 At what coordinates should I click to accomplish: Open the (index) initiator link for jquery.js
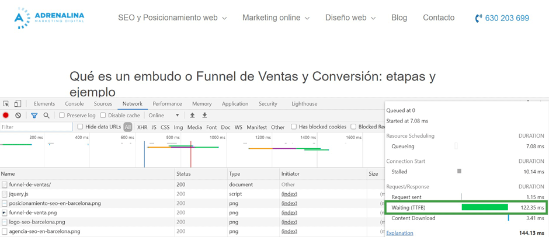(289, 194)
